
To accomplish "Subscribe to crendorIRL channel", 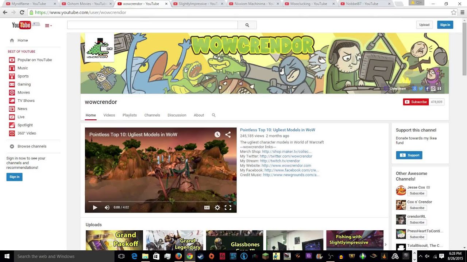I will 417,222.
